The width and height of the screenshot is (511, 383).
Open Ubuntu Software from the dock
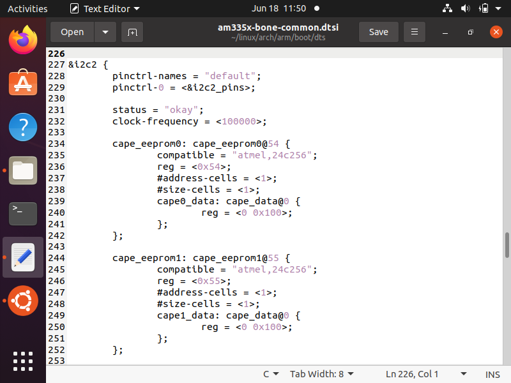tap(23, 84)
